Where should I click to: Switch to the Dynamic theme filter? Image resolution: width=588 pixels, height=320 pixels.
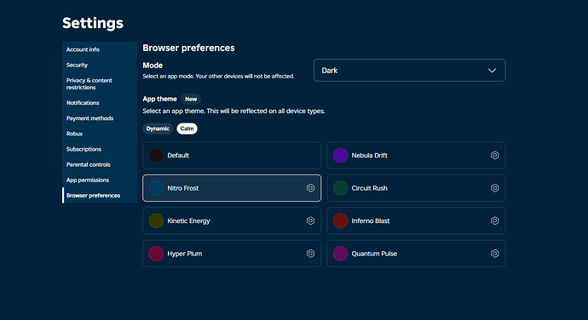click(x=158, y=129)
